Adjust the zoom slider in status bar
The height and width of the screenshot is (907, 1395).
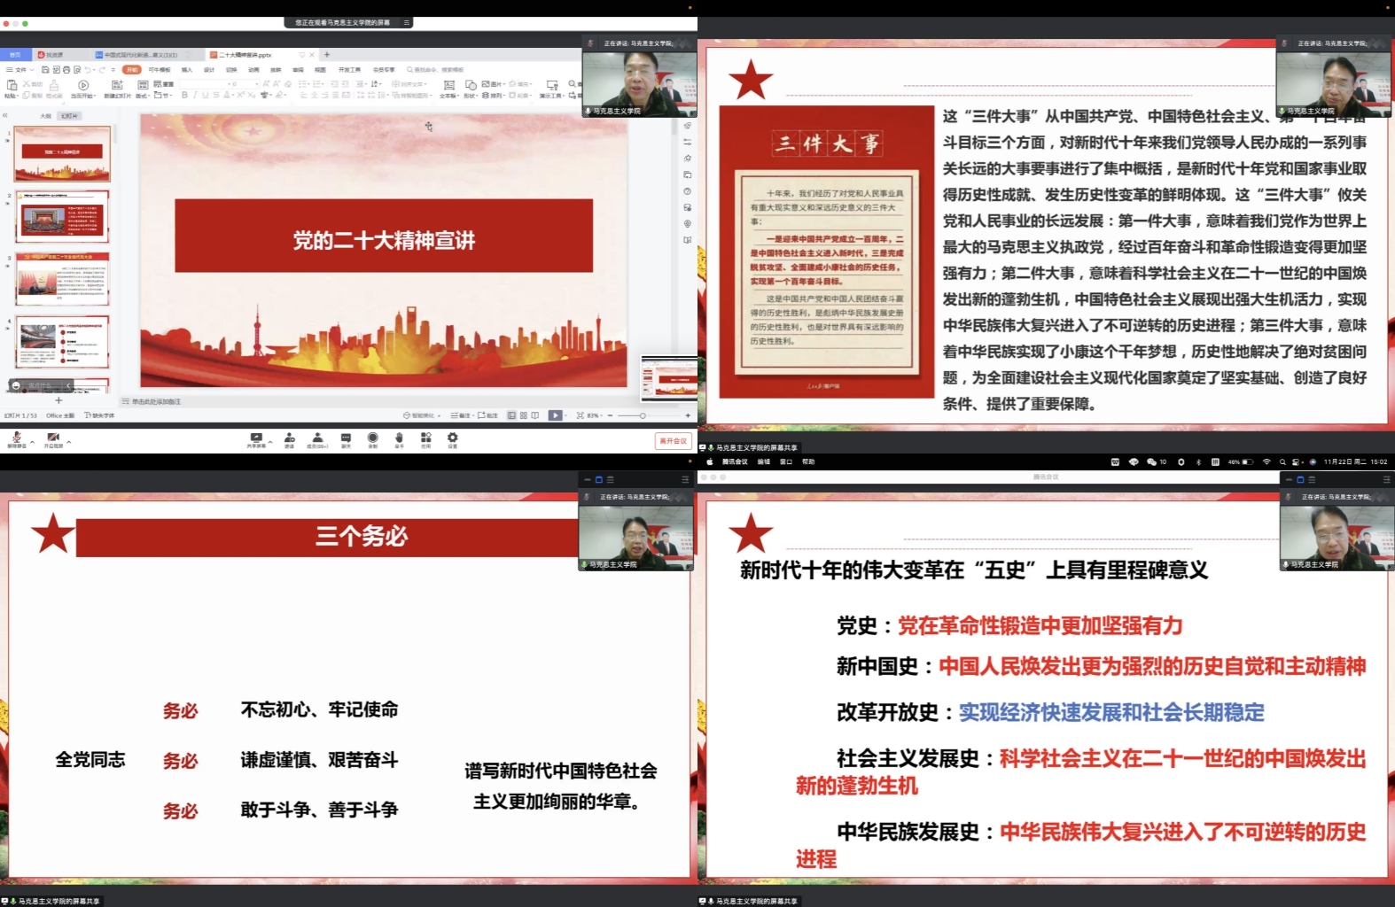coord(643,415)
